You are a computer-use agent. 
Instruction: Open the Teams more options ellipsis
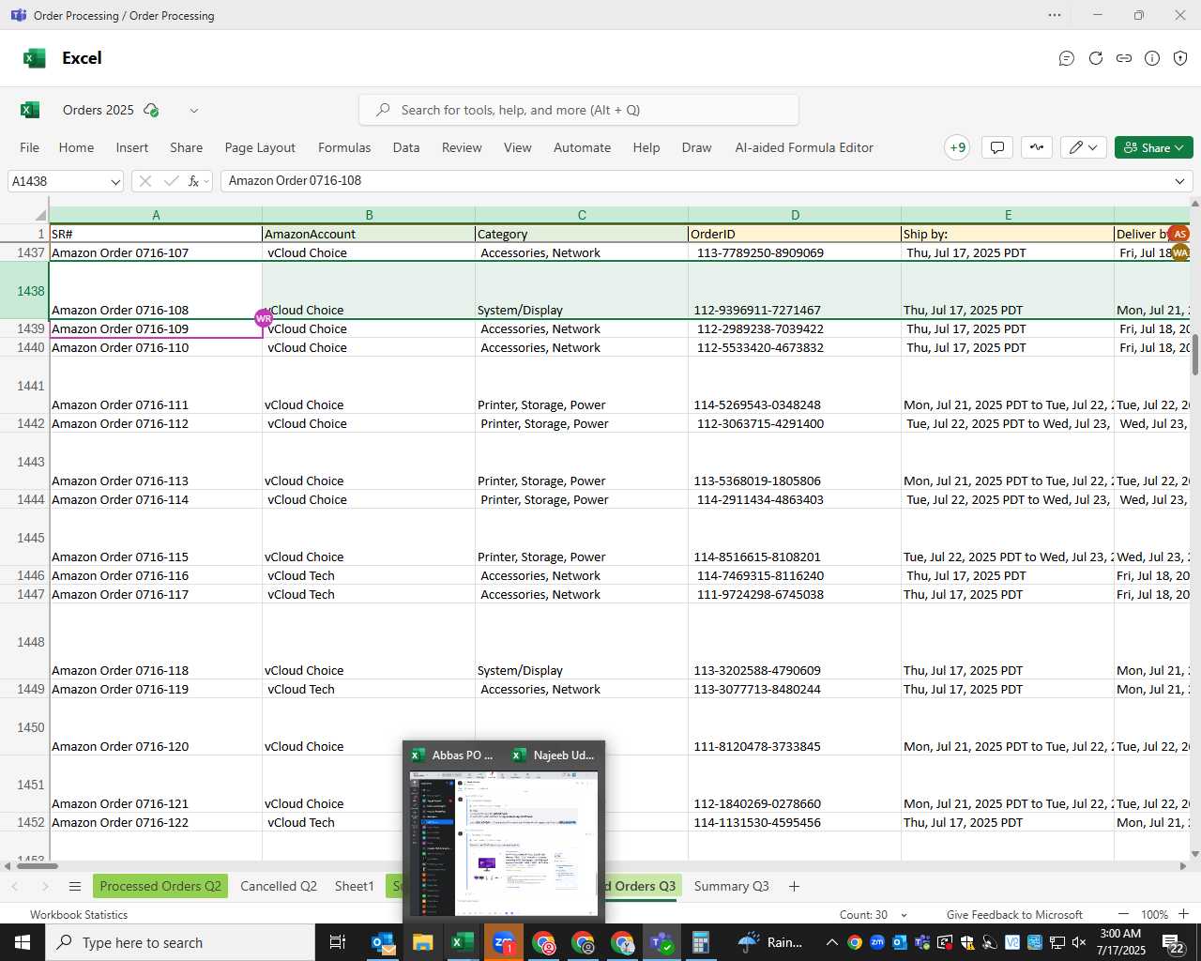tap(1055, 15)
